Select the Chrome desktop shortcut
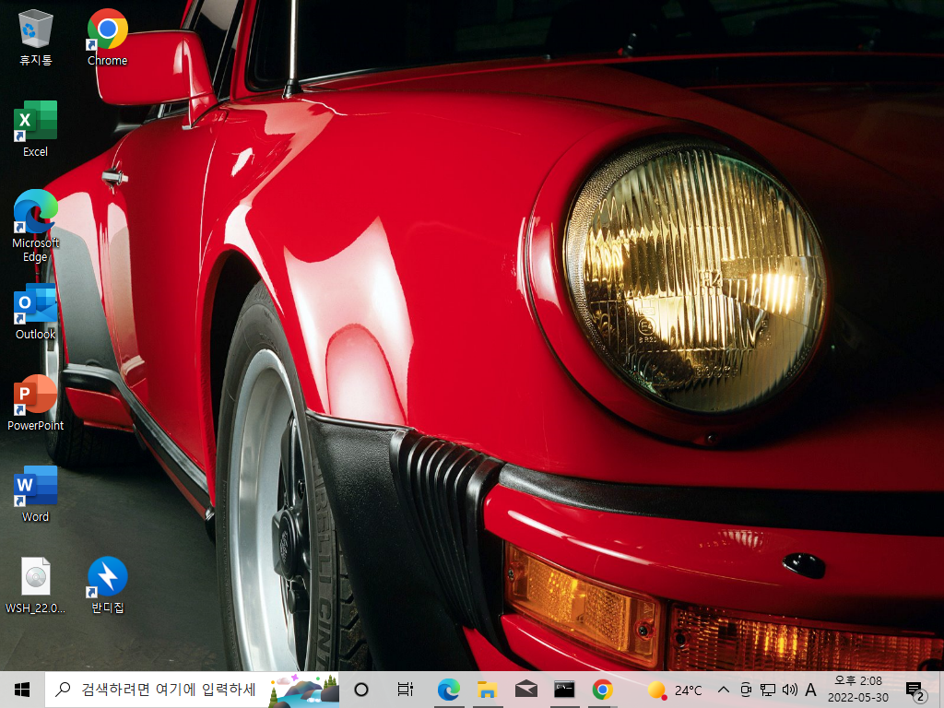Screen dimensions: 944x708 point(107,37)
